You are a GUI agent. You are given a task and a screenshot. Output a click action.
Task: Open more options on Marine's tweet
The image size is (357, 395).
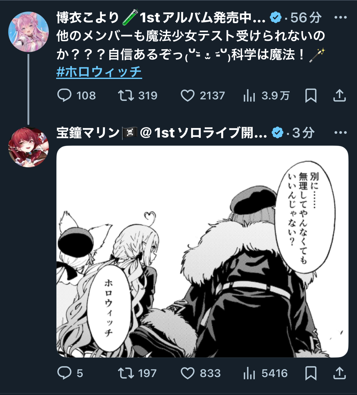coord(341,133)
